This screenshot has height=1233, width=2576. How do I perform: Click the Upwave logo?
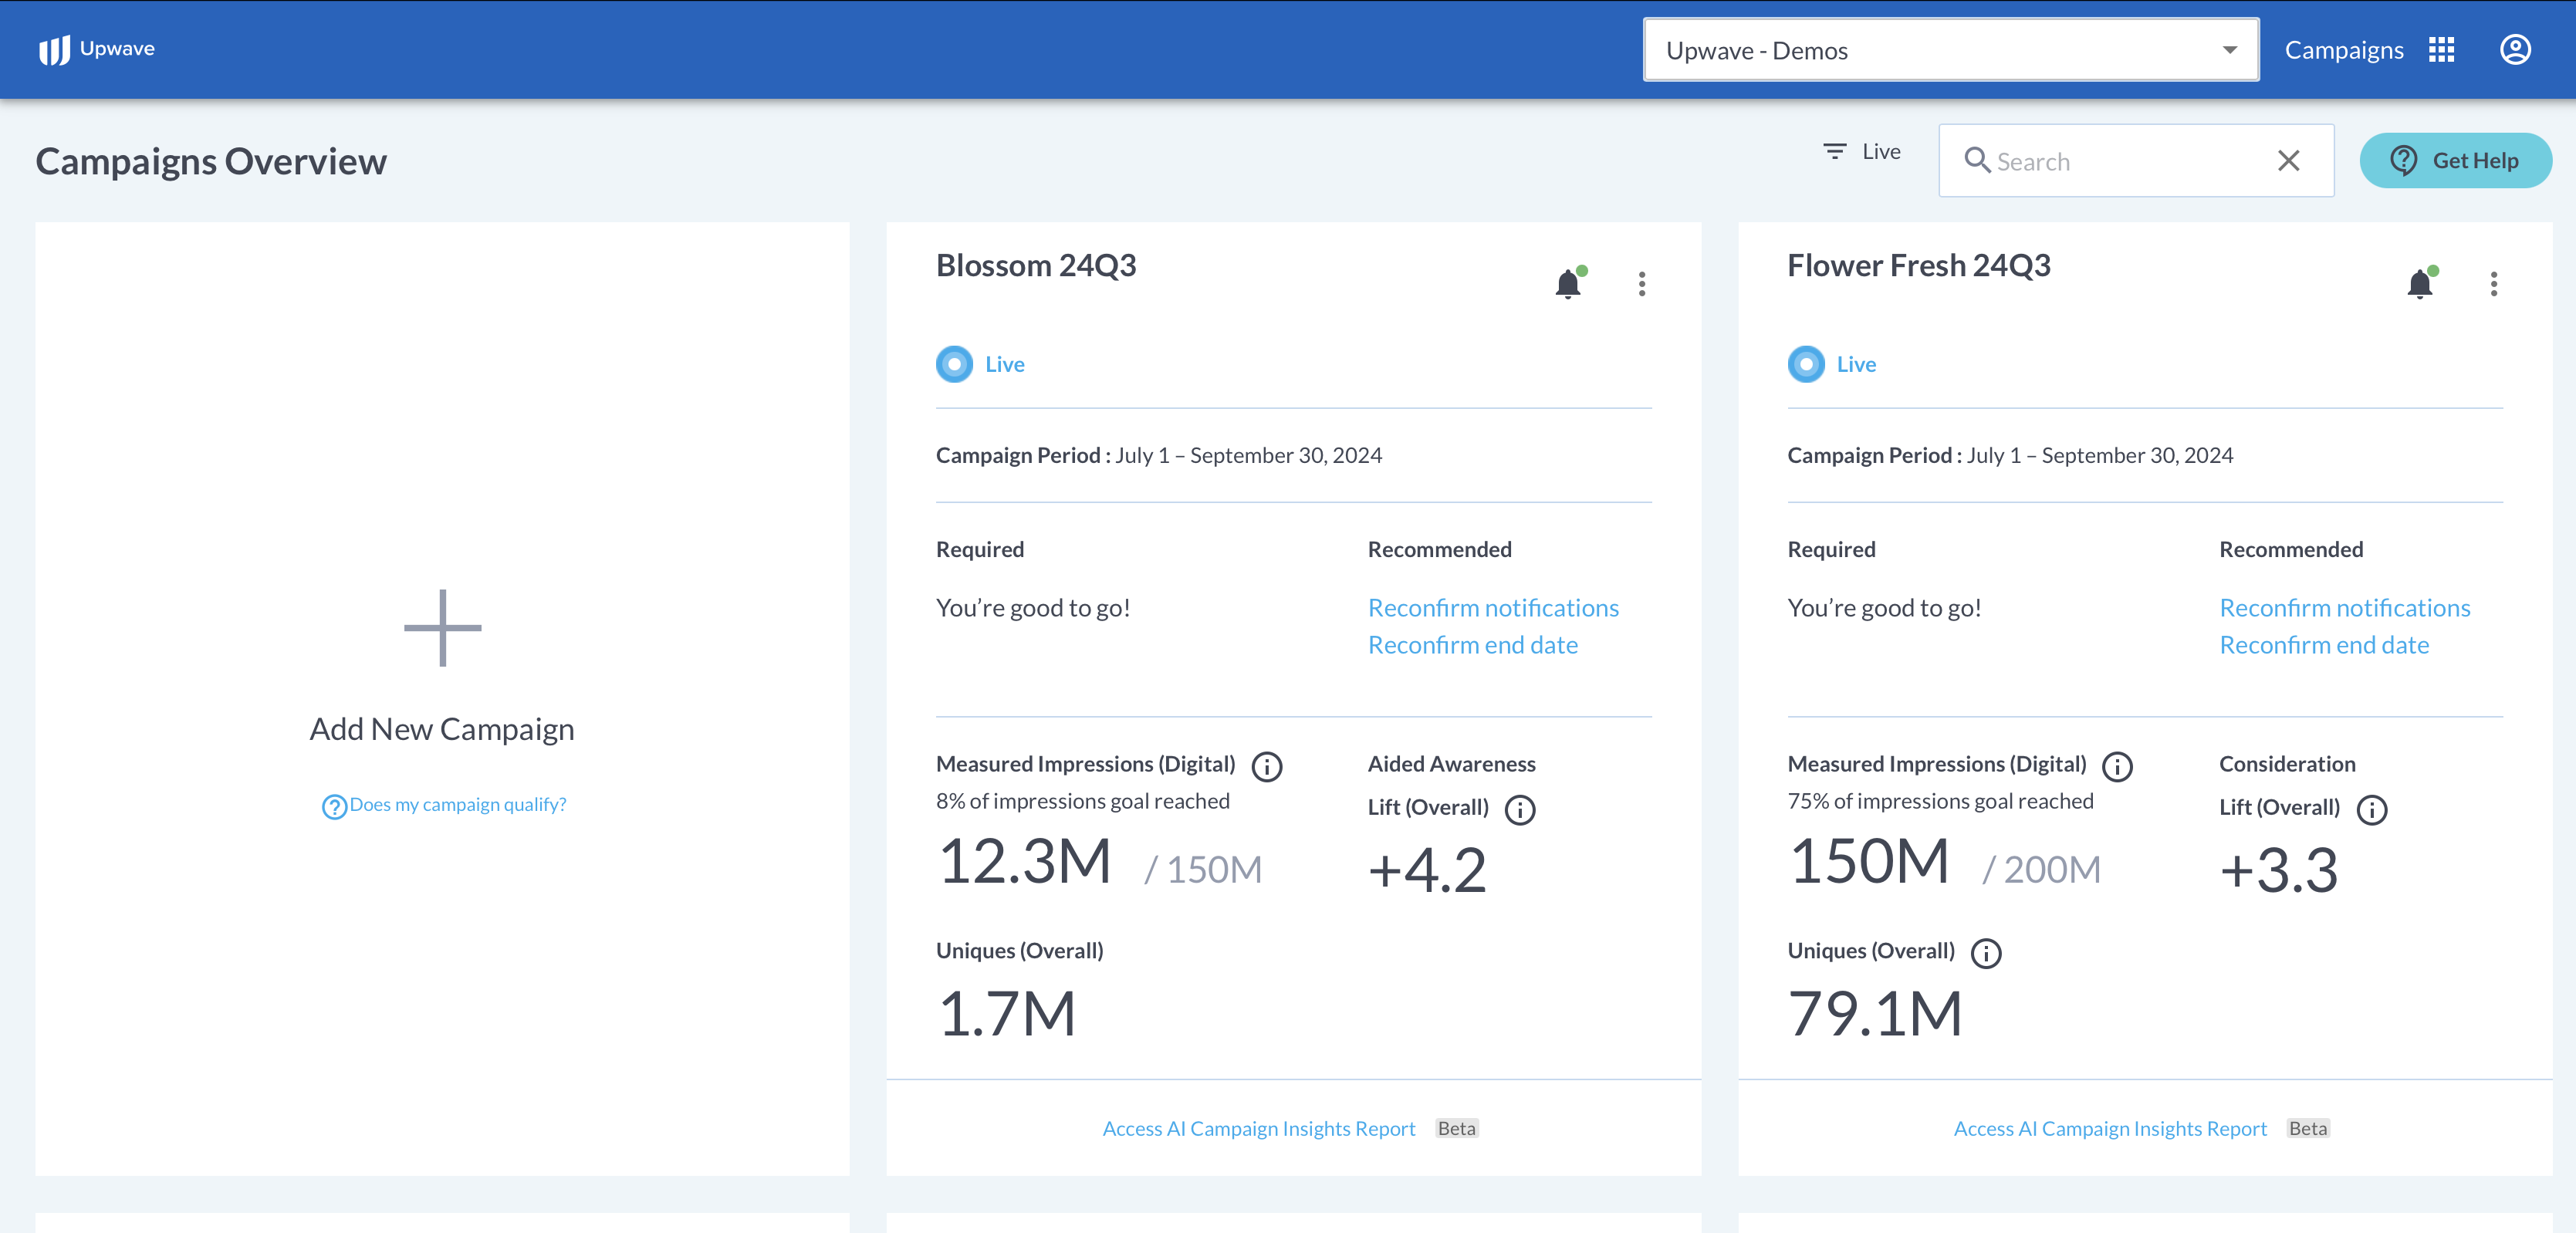point(96,49)
